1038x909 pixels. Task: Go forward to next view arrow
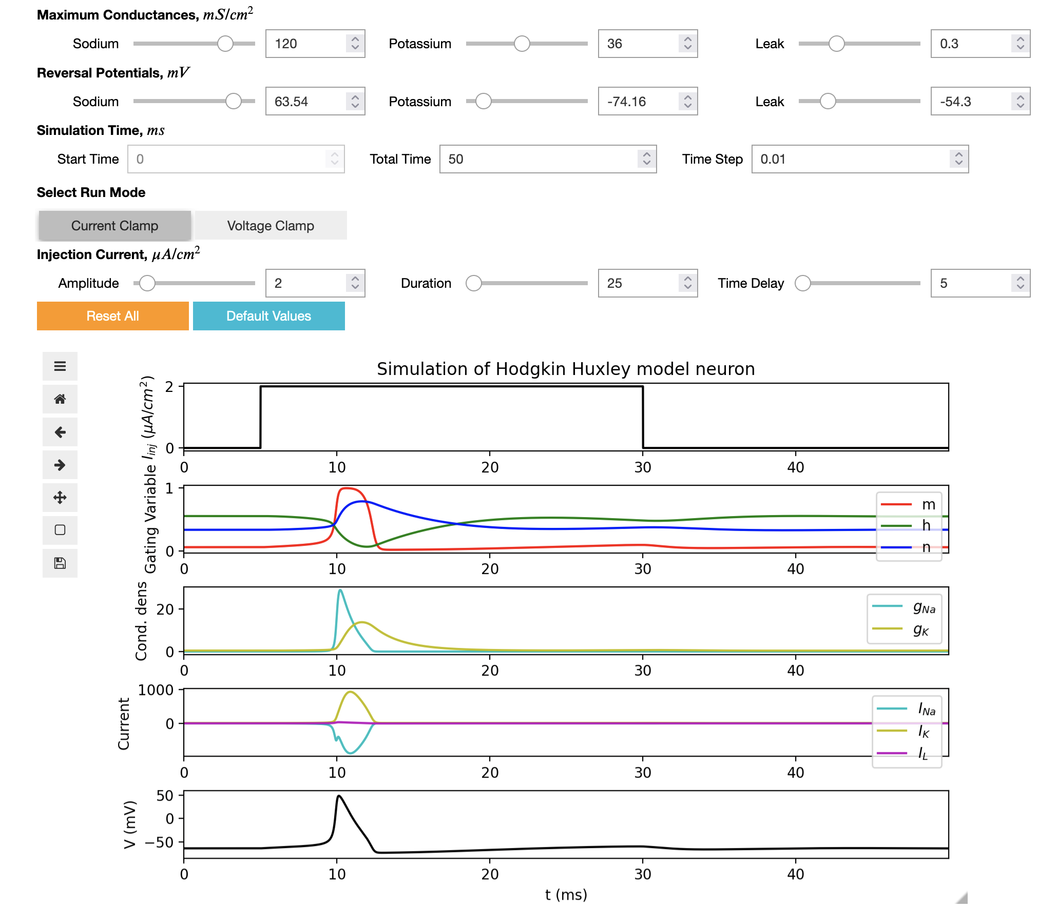[x=60, y=465]
